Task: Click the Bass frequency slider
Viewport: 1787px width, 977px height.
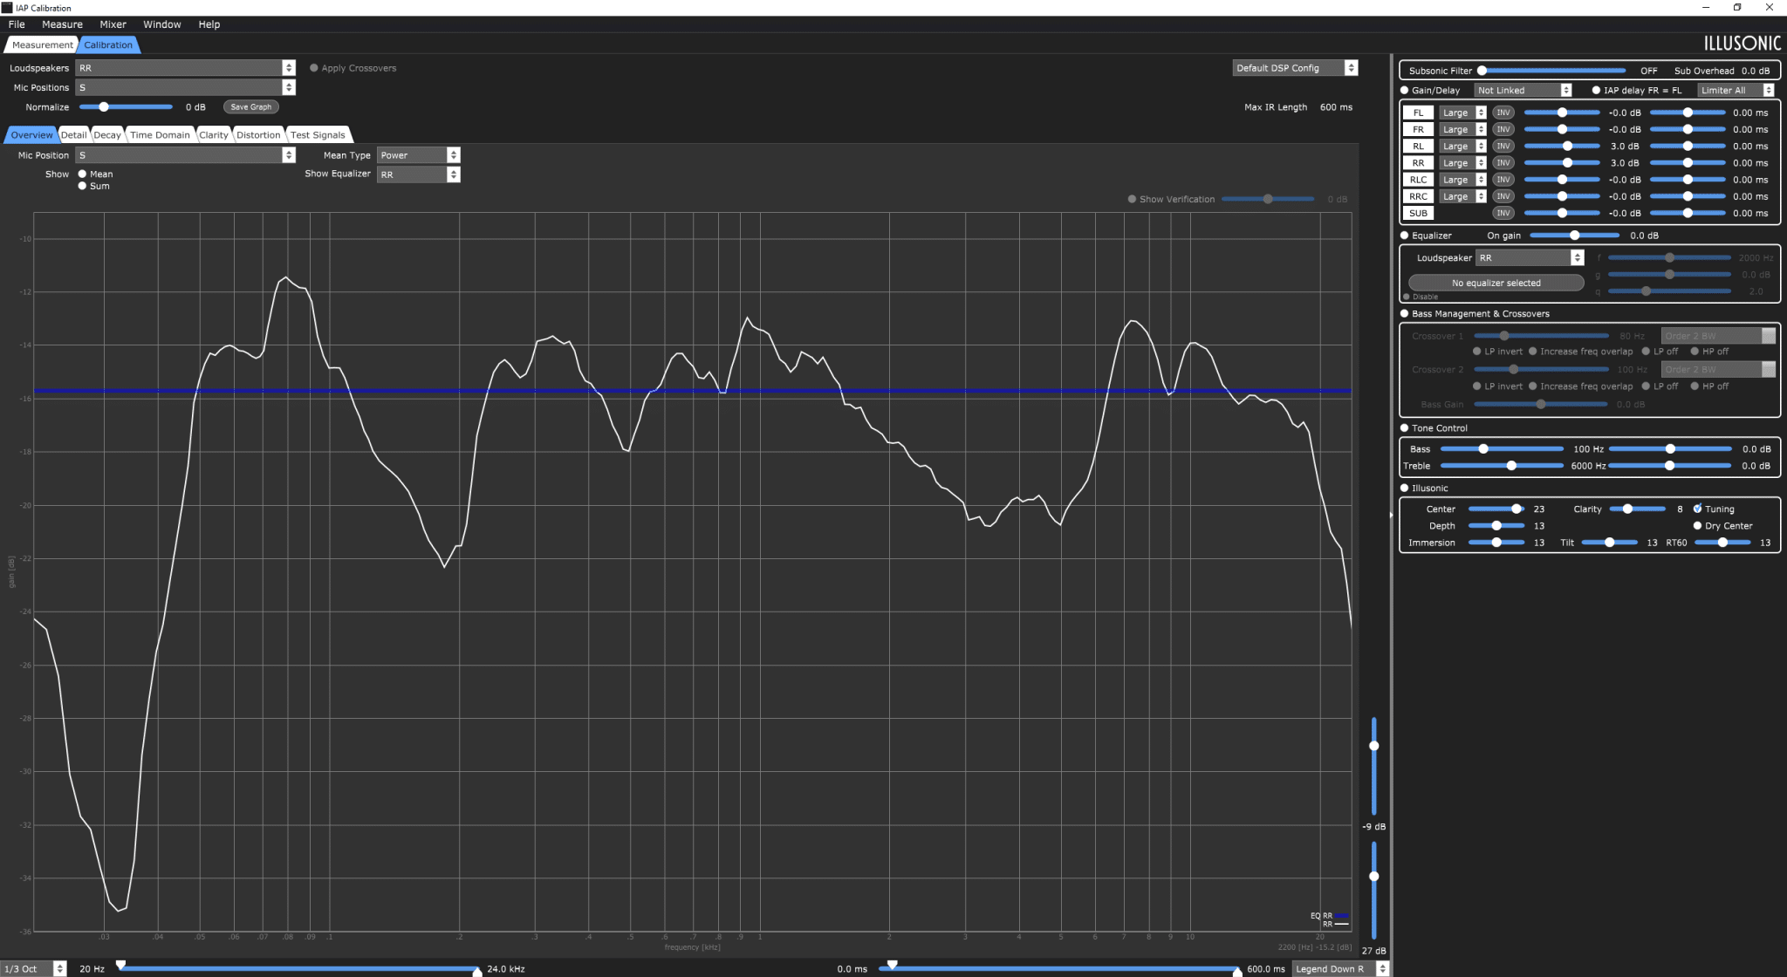Action: pyautogui.click(x=1502, y=448)
